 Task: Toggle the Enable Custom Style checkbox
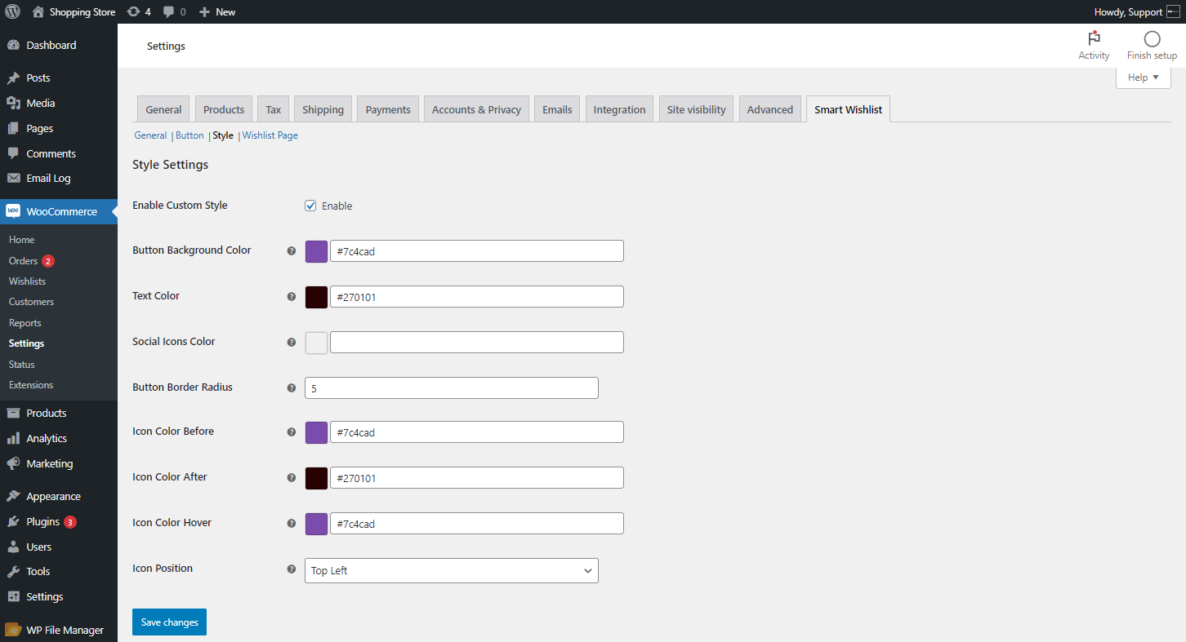(310, 206)
